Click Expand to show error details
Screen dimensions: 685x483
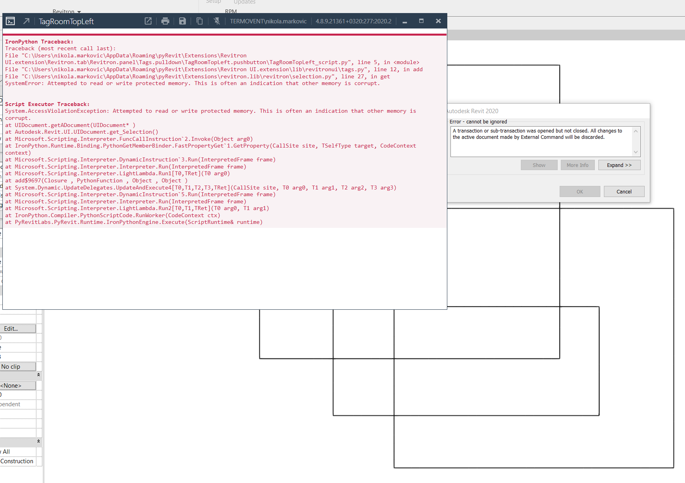[619, 165]
